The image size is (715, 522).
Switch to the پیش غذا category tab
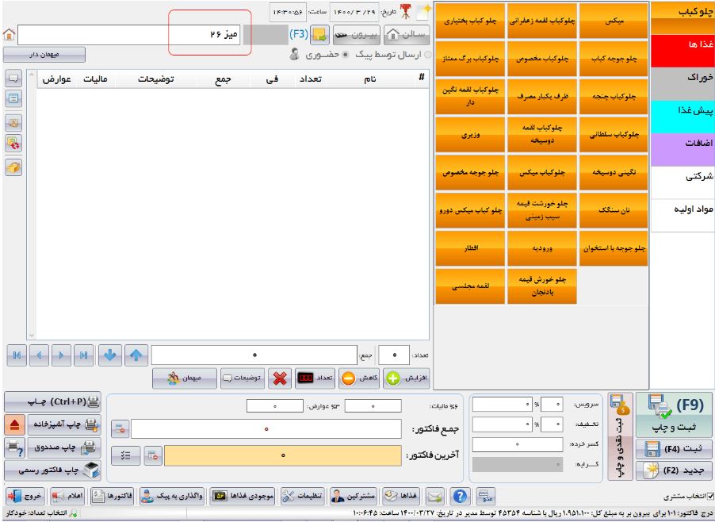pyautogui.click(x=682, y=112)
